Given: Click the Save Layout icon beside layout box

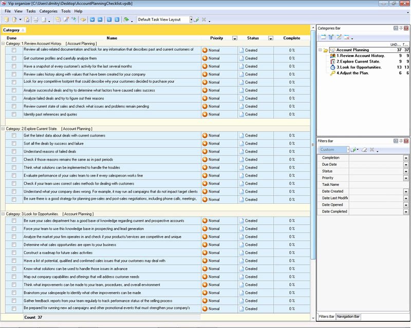Looking at the screenshot, I should point(196,20).
